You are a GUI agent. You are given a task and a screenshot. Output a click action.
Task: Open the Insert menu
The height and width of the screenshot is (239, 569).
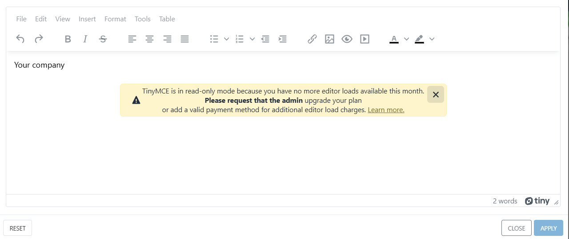click(87, 19)
